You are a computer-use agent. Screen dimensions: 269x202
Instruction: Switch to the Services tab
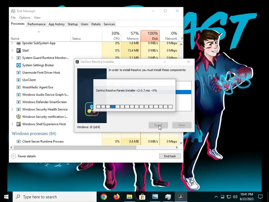pos(109,24)
